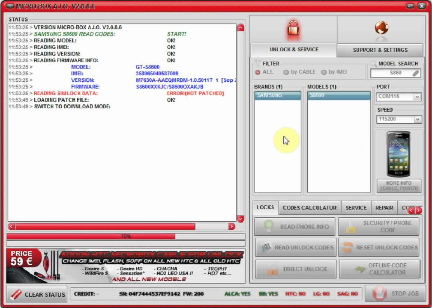Image resolution: width=432 pixels, height=308 pixels.
Task: Click the horizontal scrollbar right arrow
Action: 231,227
